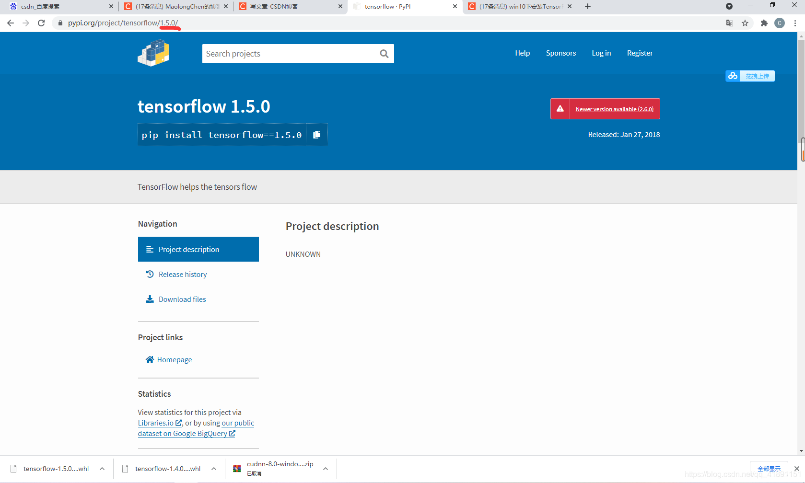Expand options for tensorflow-1.4.0 whl download
Screen dimensions: 805x483
214,469
